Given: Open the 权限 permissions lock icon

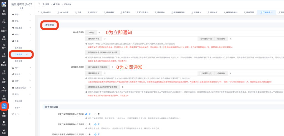Looking at the screenshot, I should click(x=4, y=114).
